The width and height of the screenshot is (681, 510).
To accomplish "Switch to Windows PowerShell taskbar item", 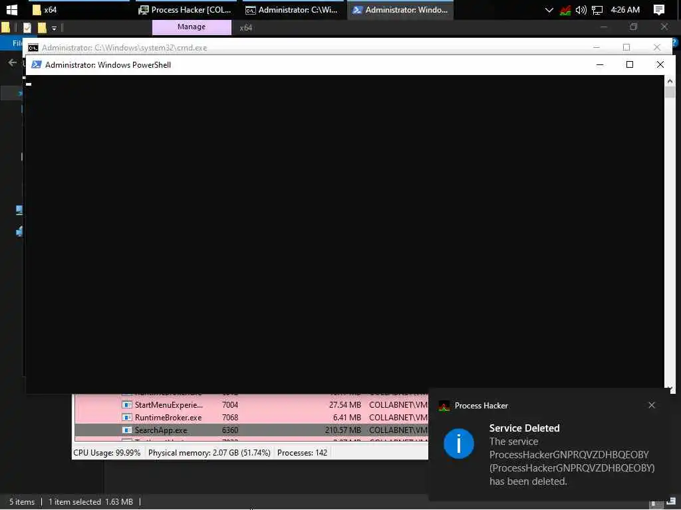I will coord(400,9).
